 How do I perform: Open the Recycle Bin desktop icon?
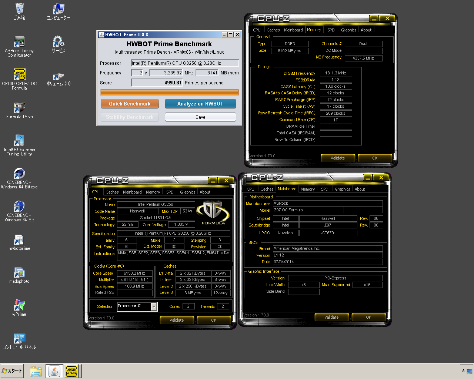pos(19,11)
